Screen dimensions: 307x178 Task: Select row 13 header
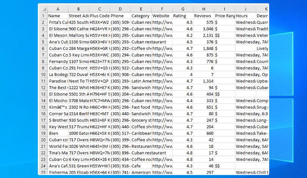43,94
